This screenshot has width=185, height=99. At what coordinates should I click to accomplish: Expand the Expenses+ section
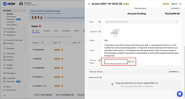(24, 35)
